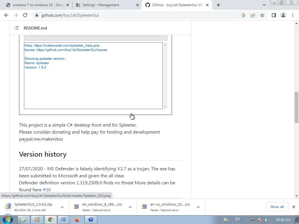Close the GitHub SpleeterGui tab
This screenshot has width=299, height=224.
click(207, 5)
